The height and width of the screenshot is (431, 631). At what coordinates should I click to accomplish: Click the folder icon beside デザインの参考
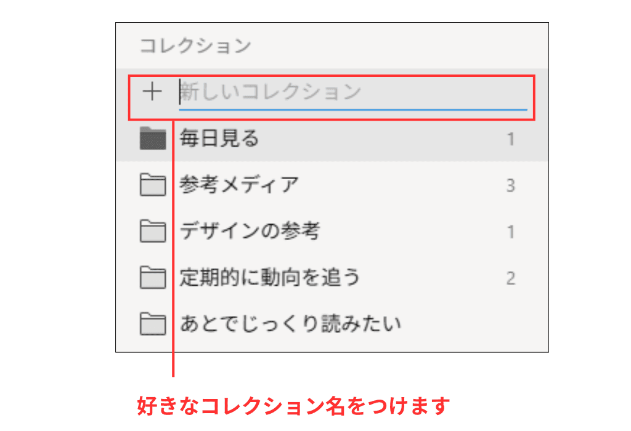(x=153, y=232)
